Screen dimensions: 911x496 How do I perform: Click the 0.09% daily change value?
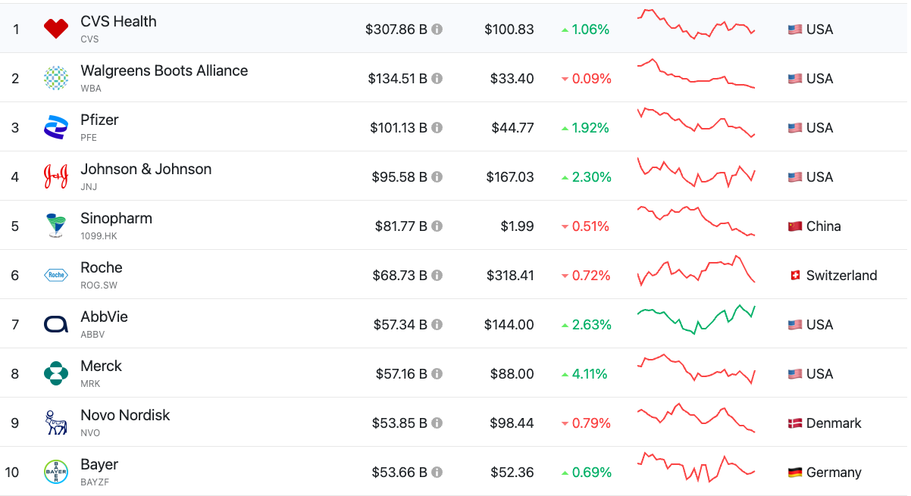coord(591,79)
